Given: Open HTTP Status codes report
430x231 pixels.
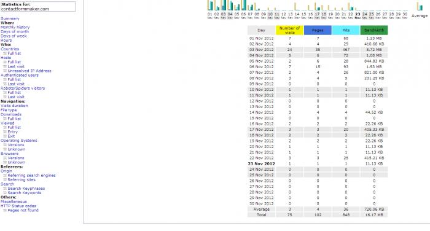Looking at the screenshot, I should tap(18, 206).
